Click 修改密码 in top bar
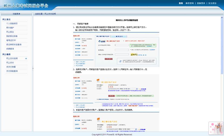The height and width of the screenshot is (136, 224). point(189,3)
